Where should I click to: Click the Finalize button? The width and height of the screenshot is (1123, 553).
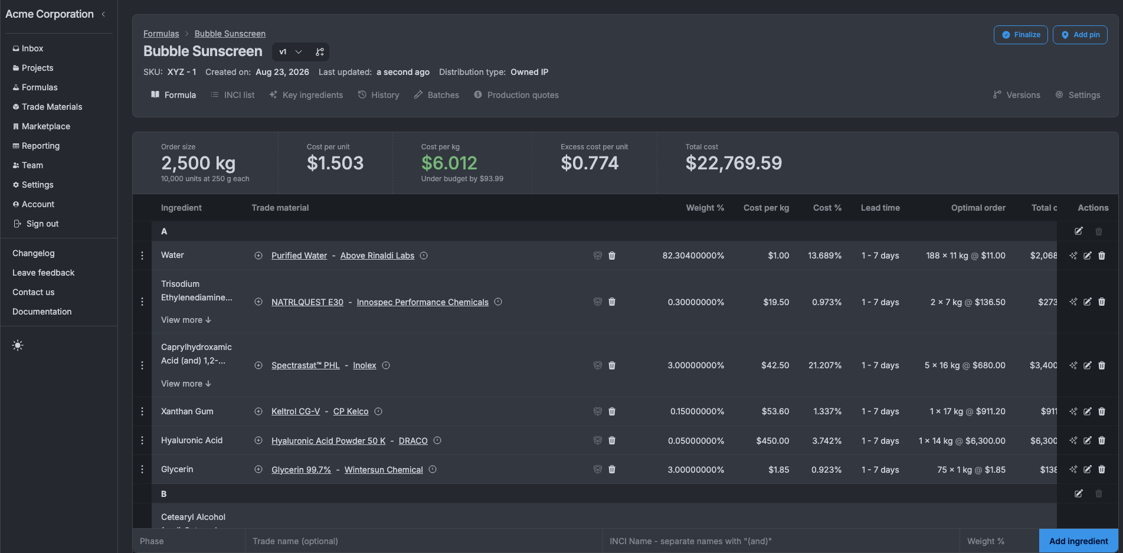1021,35
